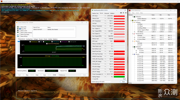The height and width of the screenshot is (100, 180).
Task: Open the Memory Clock sensor dropdown
Action: click(x=105, y=18)
